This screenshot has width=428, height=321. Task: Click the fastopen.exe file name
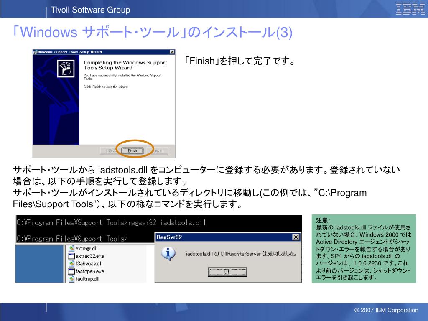point(90,271)
